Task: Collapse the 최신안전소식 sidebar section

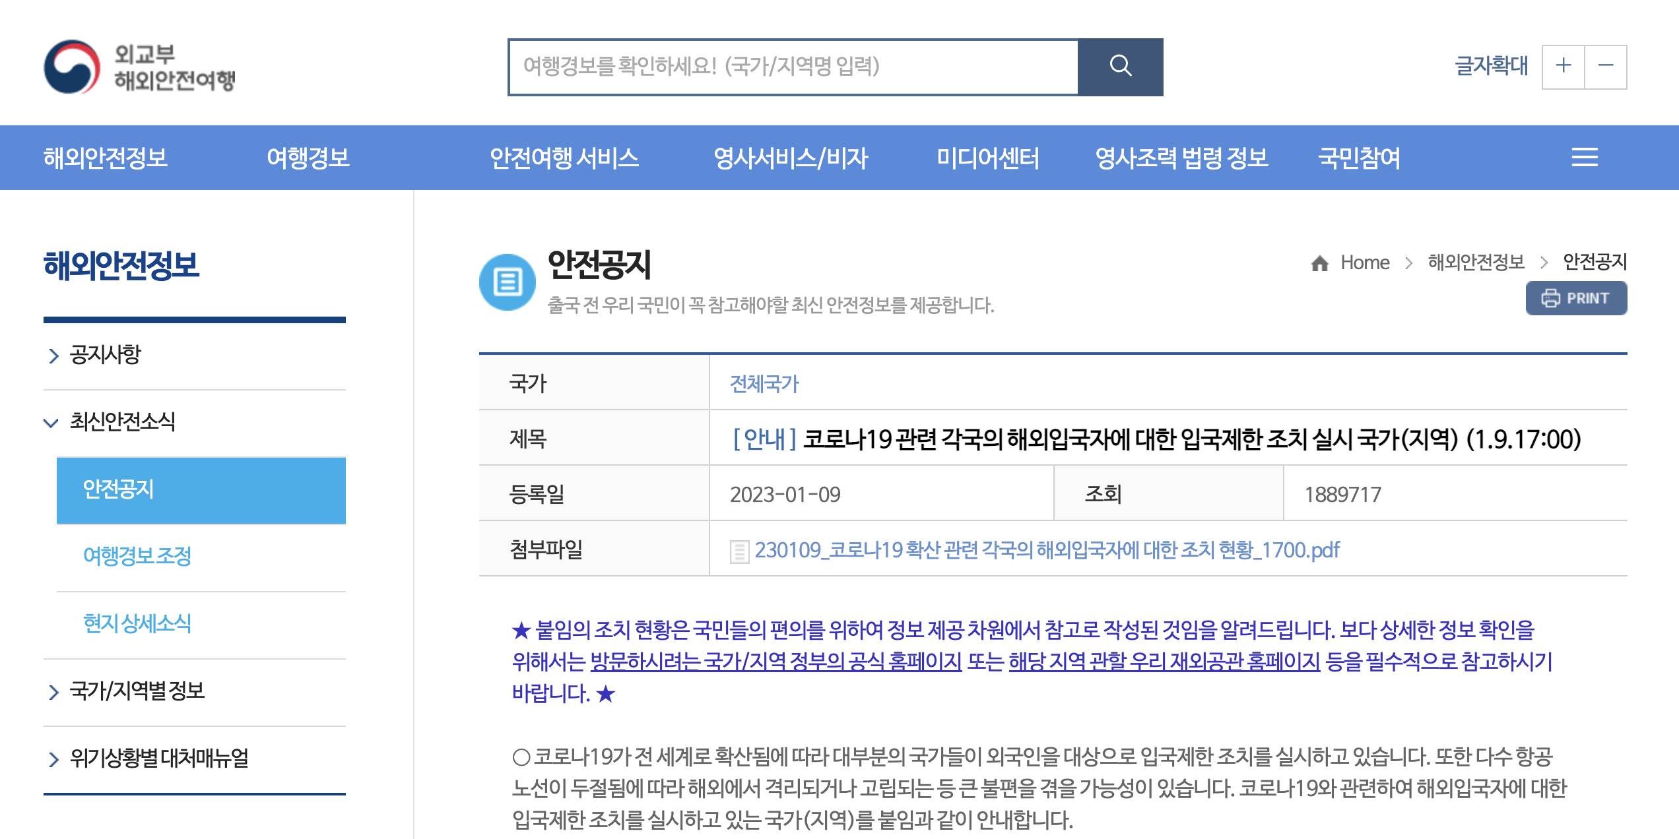Action: coord(122,421)
